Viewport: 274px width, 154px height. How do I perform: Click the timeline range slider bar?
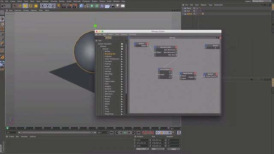[x=57, y=133]
